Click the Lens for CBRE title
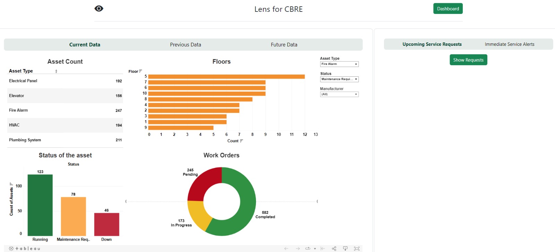Screen dimensions: 555x252 [x=279, y=9]
